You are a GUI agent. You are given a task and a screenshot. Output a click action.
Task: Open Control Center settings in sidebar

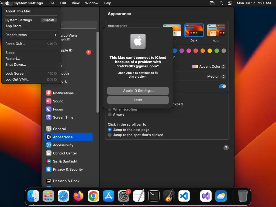point(69,153)
